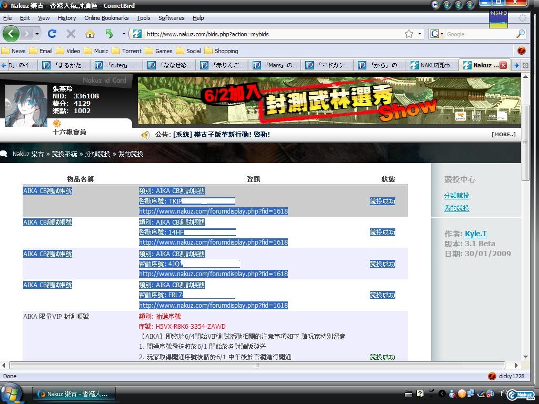Go to Home page via house icon
This screenshot has height=404, width=539.
pos(90,34)
